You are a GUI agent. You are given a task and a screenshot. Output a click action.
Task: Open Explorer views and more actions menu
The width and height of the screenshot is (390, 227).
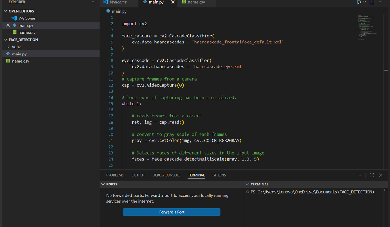(x=92, y=2)
